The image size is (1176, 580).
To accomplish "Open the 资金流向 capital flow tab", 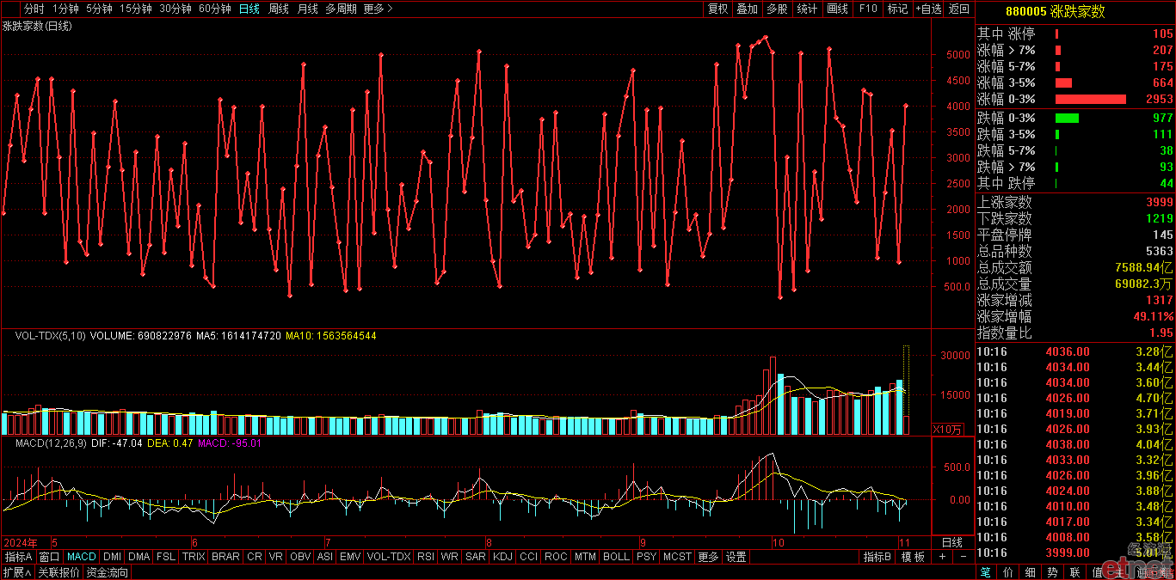I will tap(108, 572).
